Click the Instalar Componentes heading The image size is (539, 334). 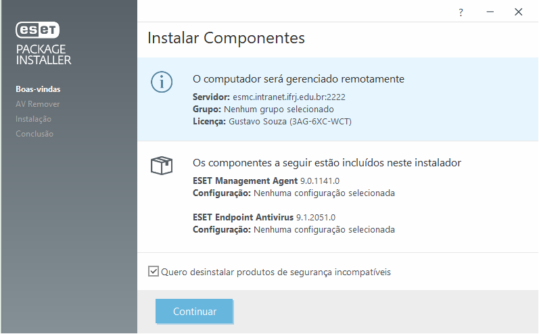pos(226,37)
